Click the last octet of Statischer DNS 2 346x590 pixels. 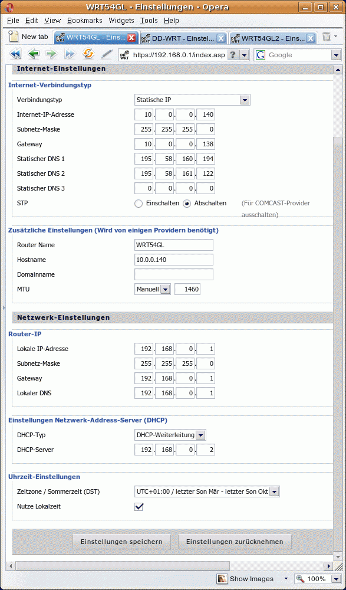[206, 174]
